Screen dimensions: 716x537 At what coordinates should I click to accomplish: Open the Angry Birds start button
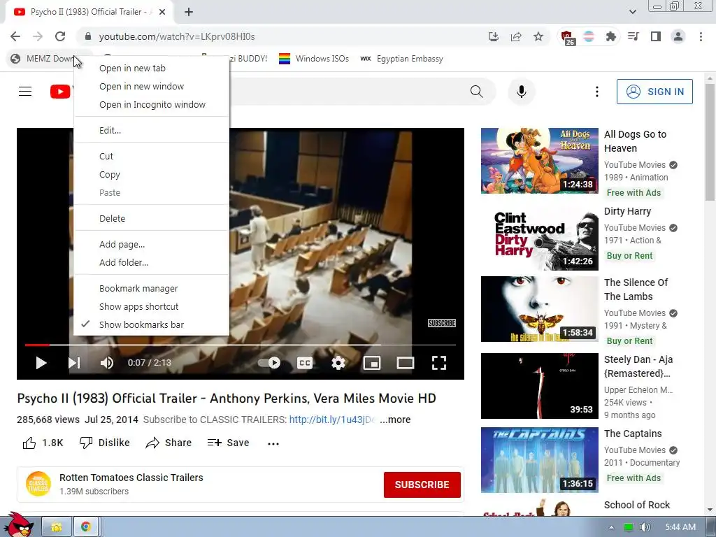[18, 524]
